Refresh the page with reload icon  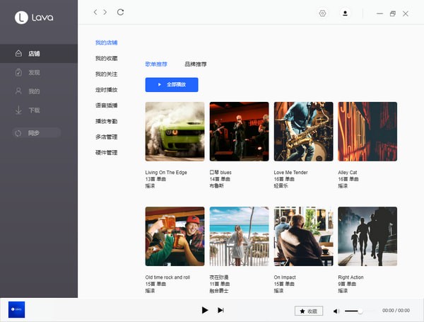(121, 13)
